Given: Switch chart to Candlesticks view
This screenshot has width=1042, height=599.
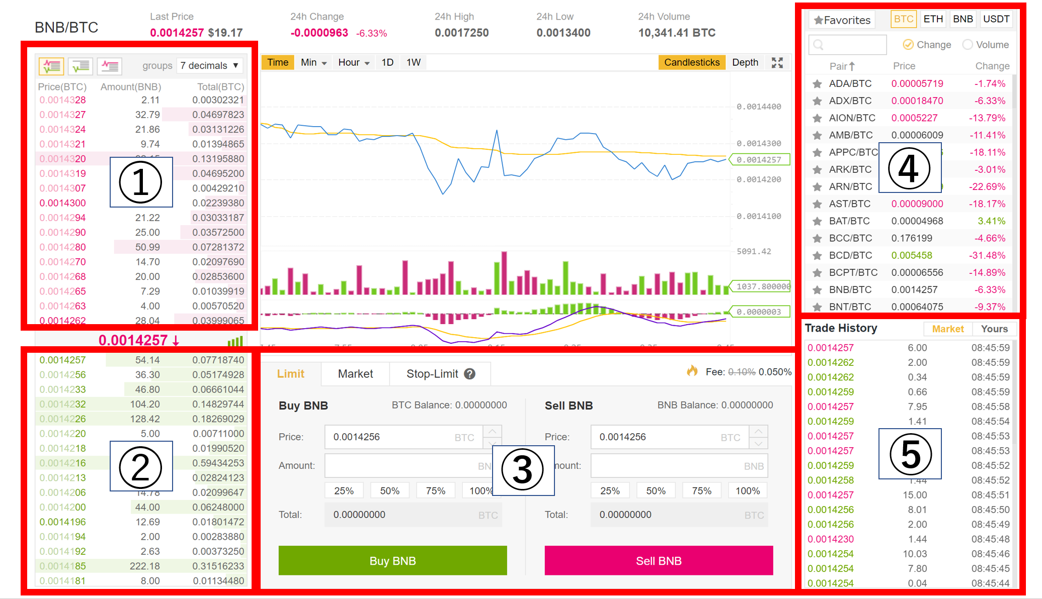Looking at the screenshot, I should click(x=692, y=62).
